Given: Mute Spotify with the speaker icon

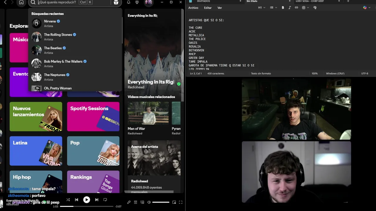Looking at the screenshot, I should pyautogui.click(x=149, y=202).
